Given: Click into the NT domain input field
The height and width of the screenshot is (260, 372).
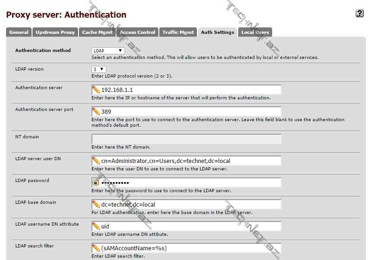Looking at the screenshot, I should point(186,139).
